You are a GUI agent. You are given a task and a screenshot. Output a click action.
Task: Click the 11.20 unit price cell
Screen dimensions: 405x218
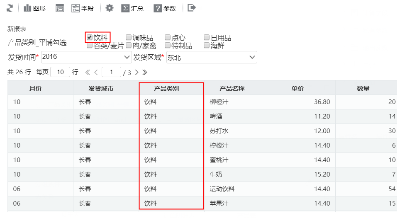pos(303,116)
